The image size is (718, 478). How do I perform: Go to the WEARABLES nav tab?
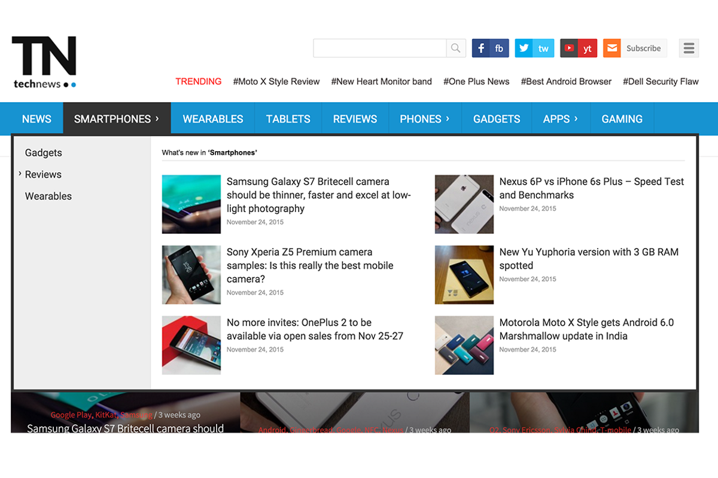213,119
